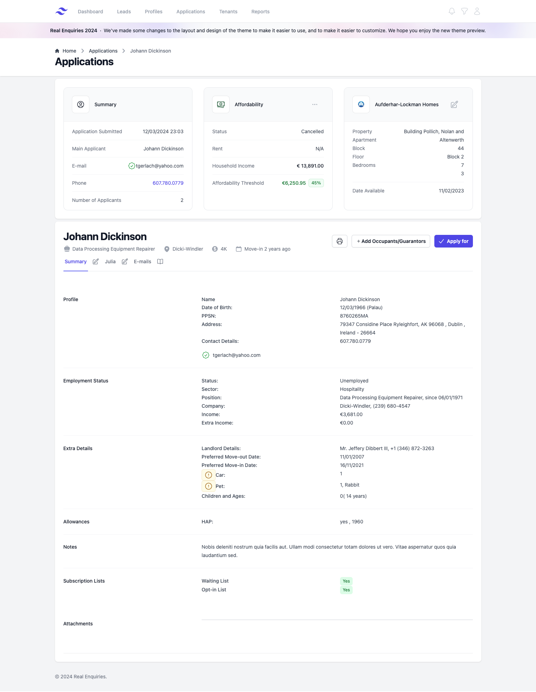Image resolution: width=536 pixels, height=692 pixels.
Task: Click Johann Dickinson breadcrumb
Action: (151, 51)
